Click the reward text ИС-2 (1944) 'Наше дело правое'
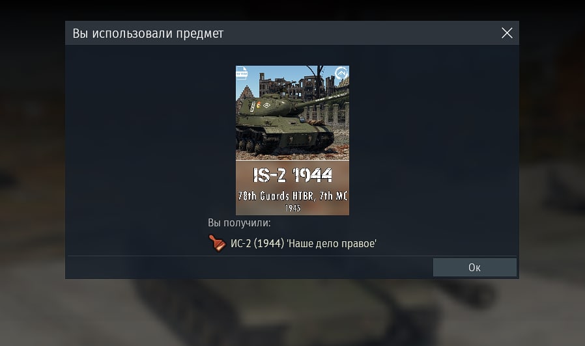585x346 pixels. 304,244
